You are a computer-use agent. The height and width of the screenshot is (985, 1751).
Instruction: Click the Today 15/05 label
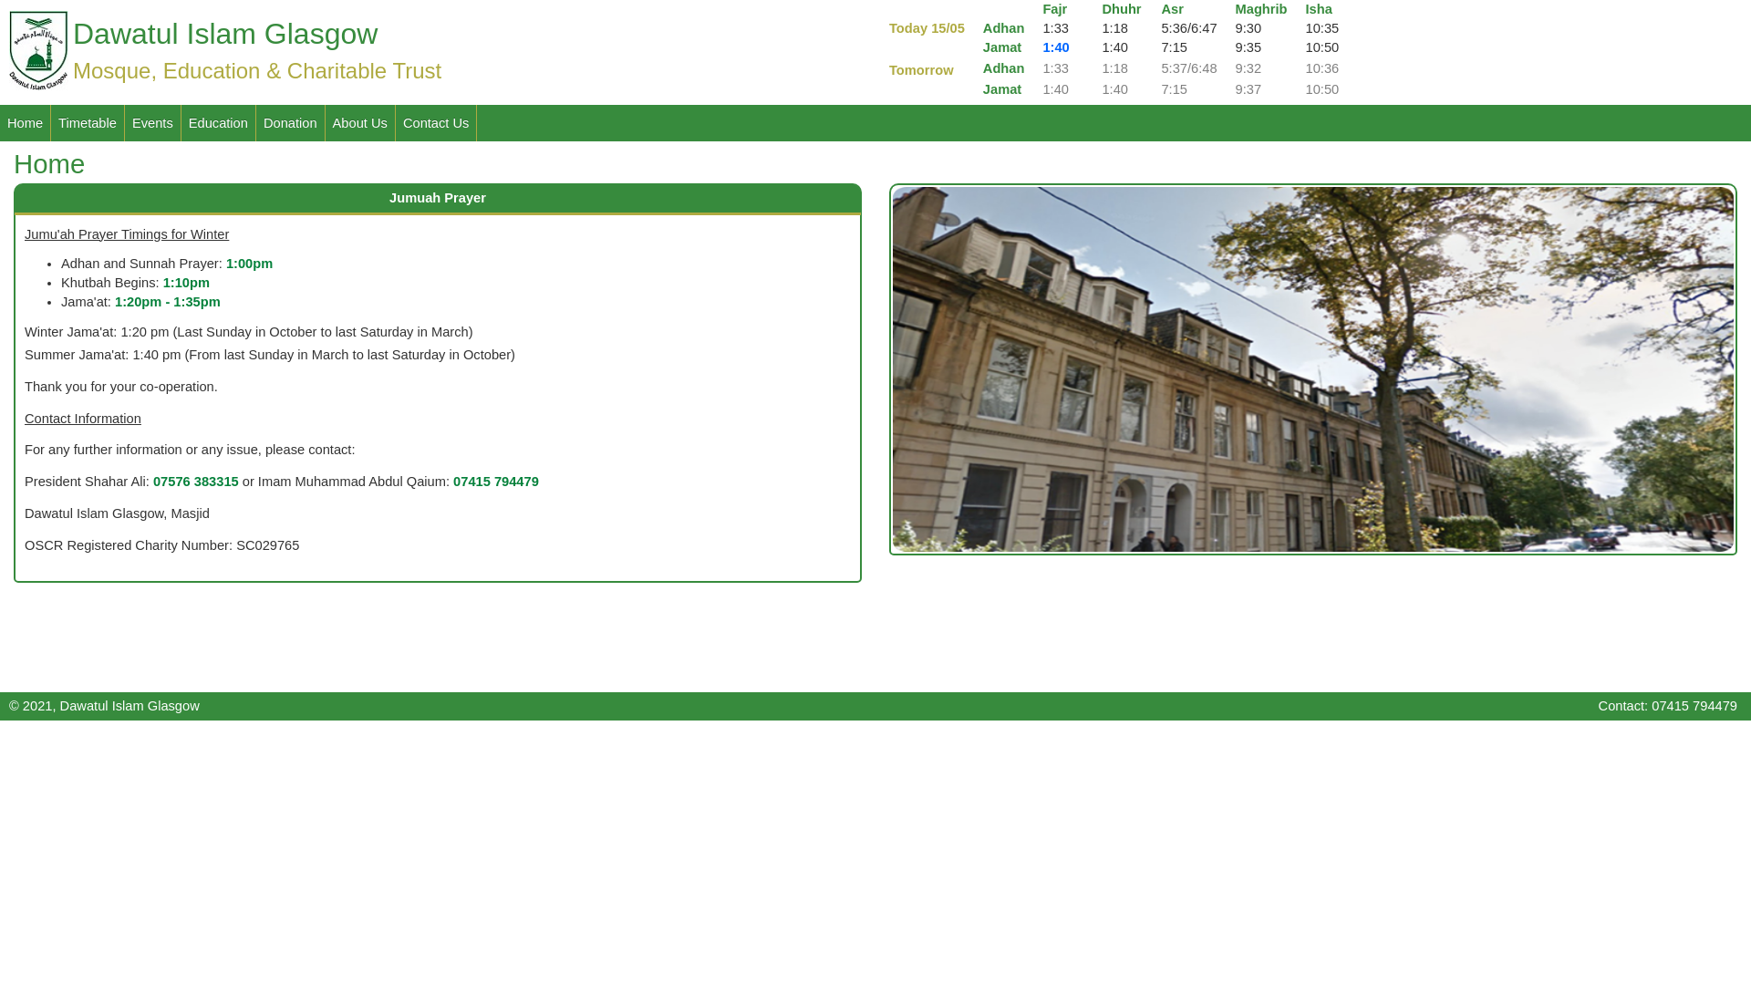coord(927,28)
